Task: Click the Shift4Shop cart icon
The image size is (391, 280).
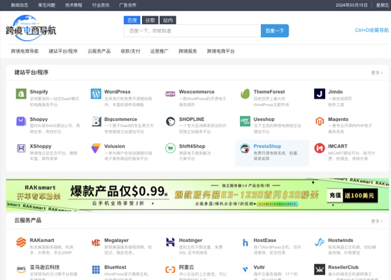Action: [170, 149]
